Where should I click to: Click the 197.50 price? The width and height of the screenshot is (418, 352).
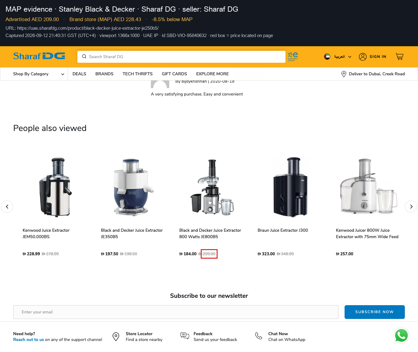coord(110,254)
